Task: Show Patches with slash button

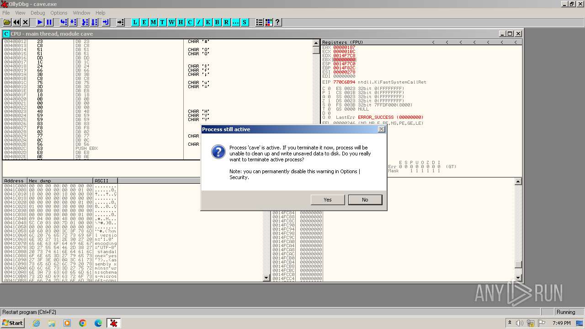Action: tap(199, 22)
